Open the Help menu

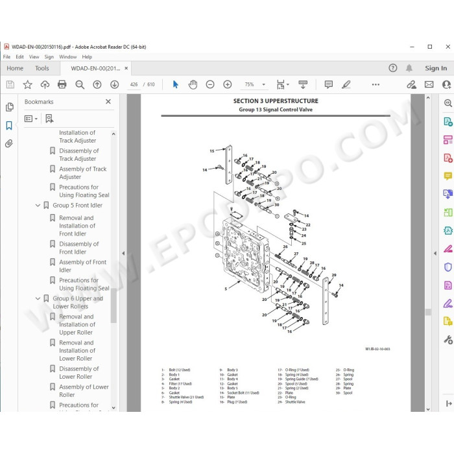[x=87, y=57]
